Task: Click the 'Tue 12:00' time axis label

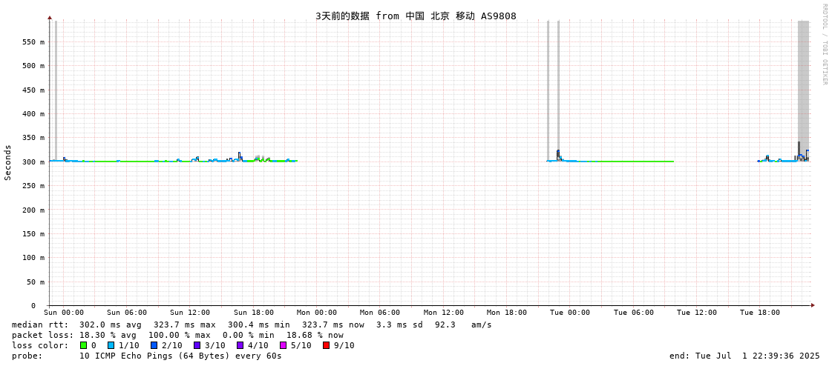Action: click(x=697, y=313)
